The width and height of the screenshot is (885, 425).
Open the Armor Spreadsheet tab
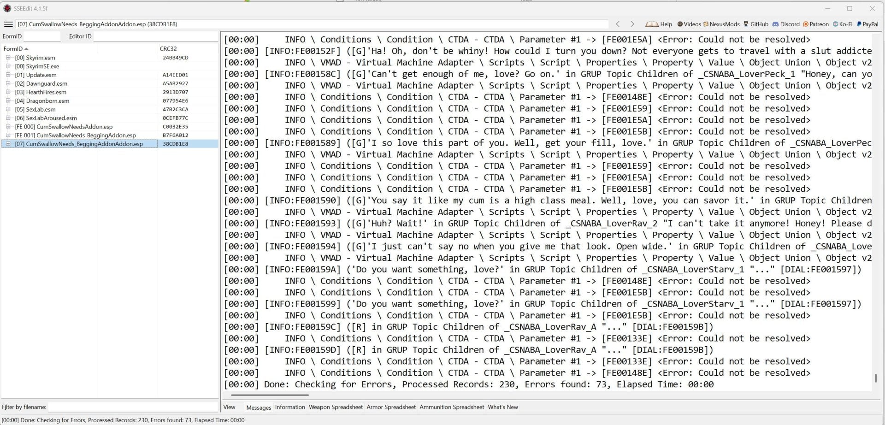point(391,407)
